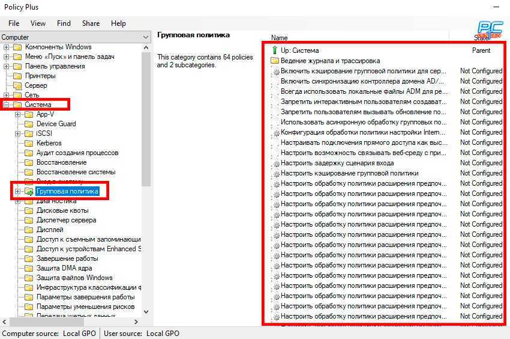Expand the Компоненты Windows node
This screenshot has height=339, width=510.
point(6,47)
